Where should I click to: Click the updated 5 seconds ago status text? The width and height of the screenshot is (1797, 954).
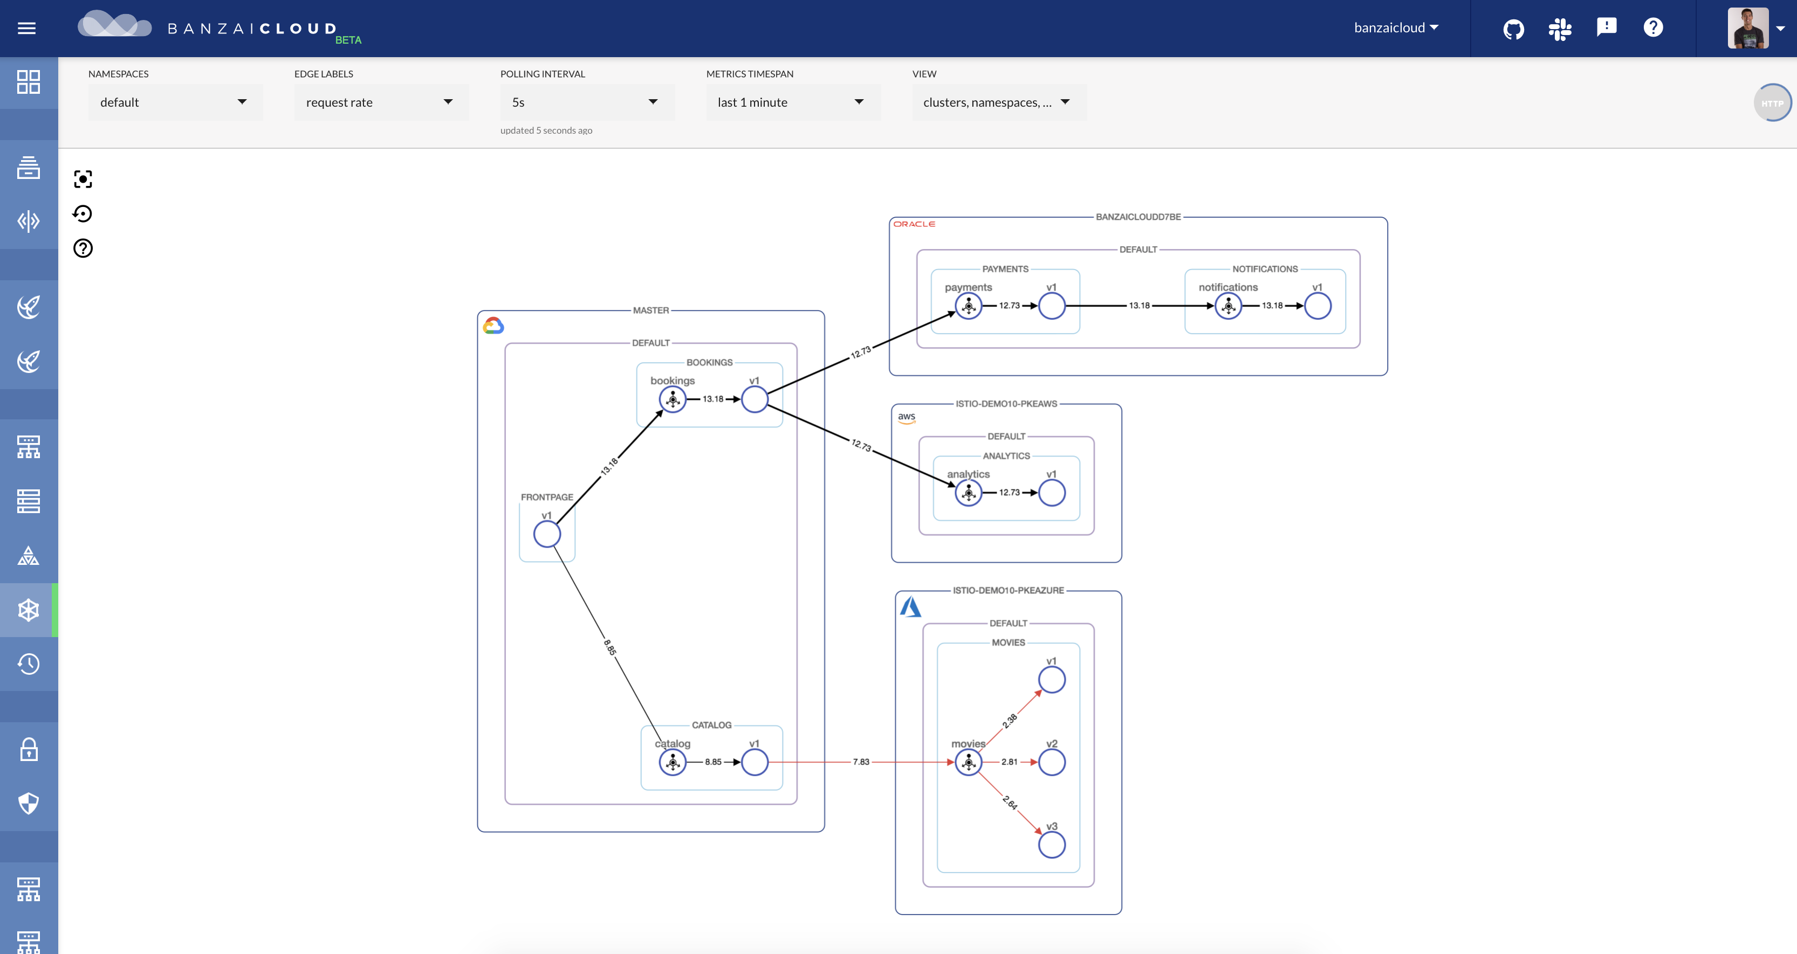point(546,130)
